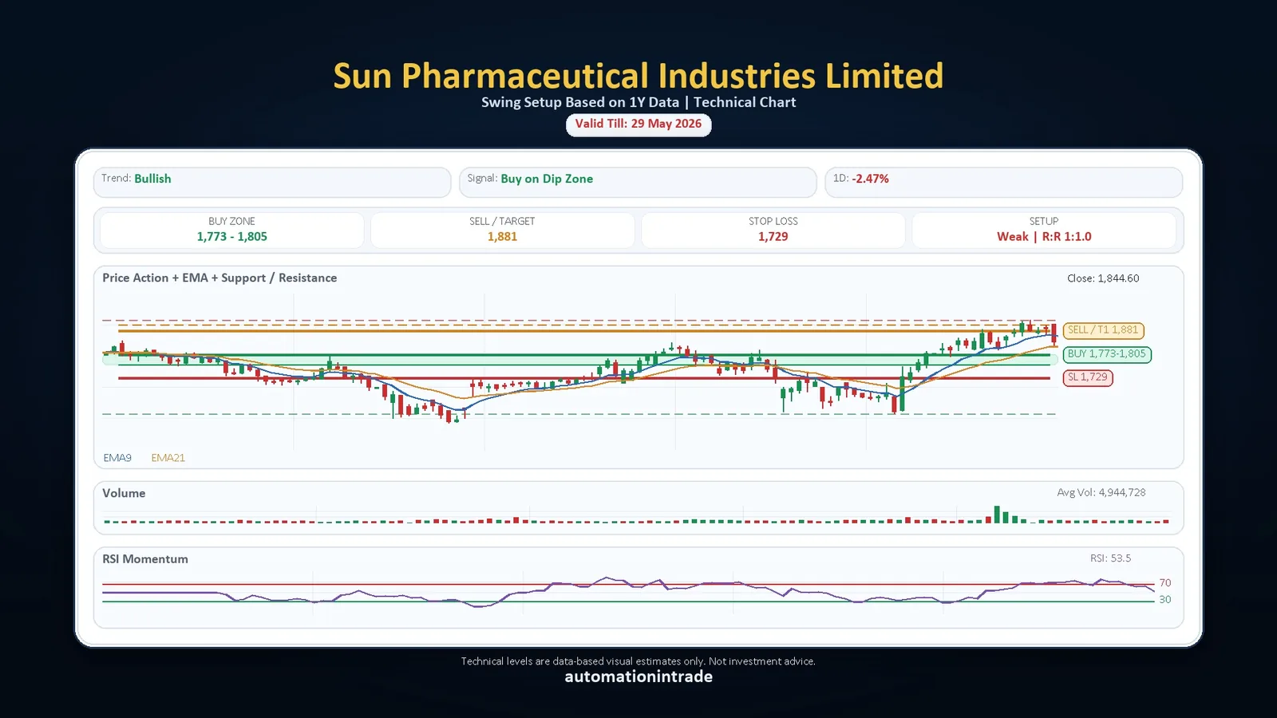Click the automationintrade brand name
Screen dimensions: 1277x718
(x=638, y=677)
